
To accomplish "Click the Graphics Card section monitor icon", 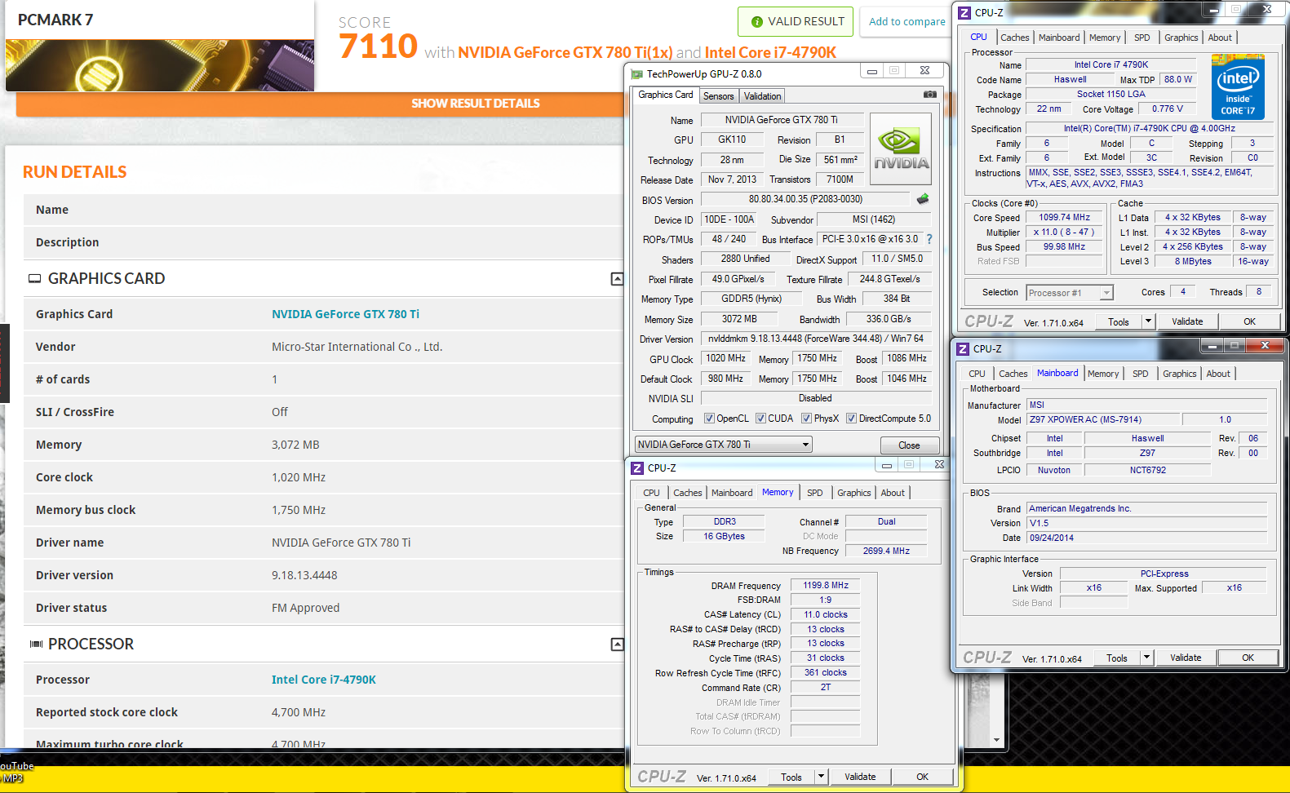I will pyautogui.click(x=34, y=279).
